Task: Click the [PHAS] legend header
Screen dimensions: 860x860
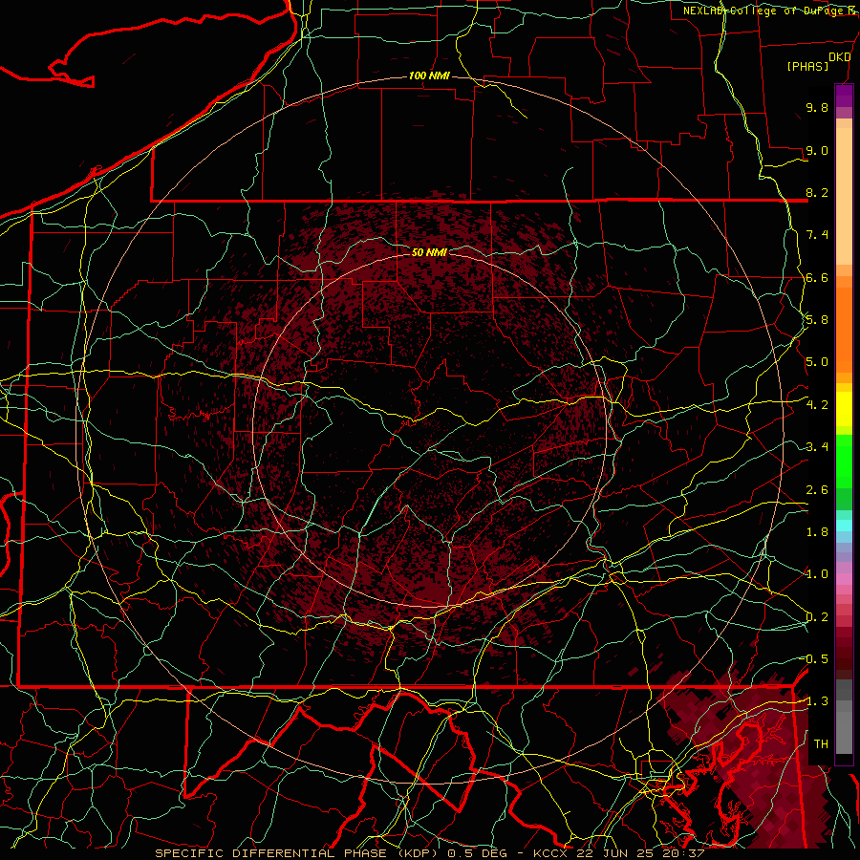Action: pyautogui.click(x=807, y=66)
